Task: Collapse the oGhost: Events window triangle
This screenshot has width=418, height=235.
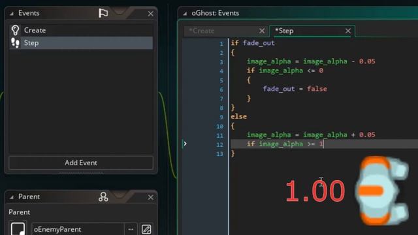Action: click(184, 13)
